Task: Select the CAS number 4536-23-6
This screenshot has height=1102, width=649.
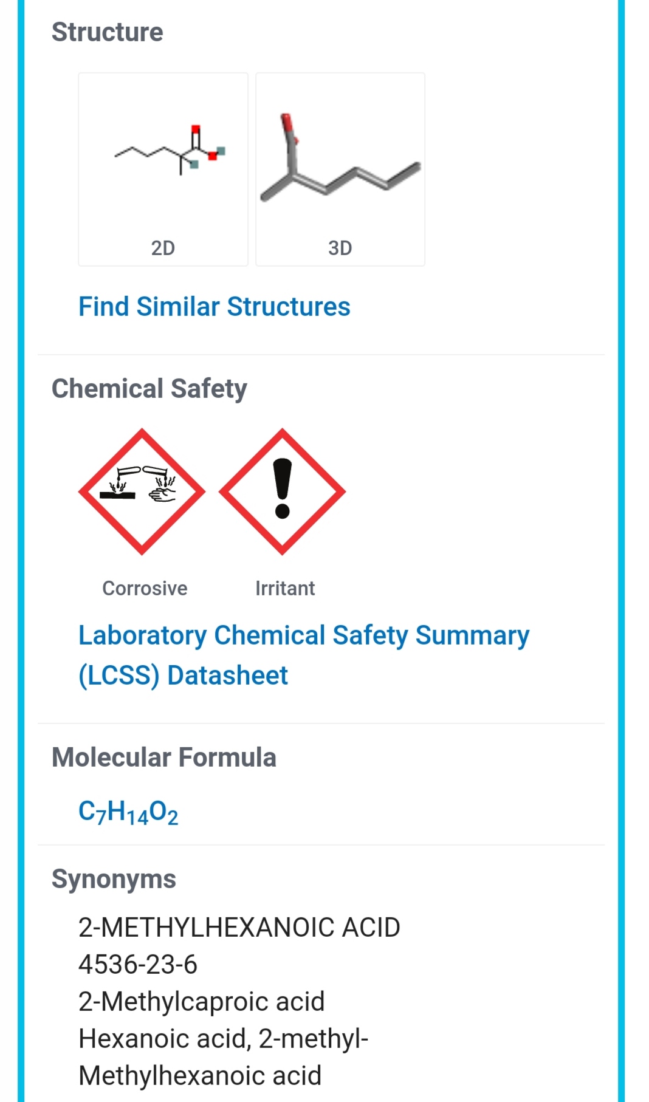Action: (138, 965)
